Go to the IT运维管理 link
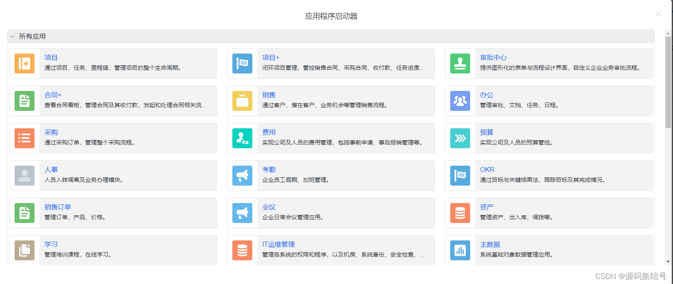Image resolution: width=673 pixels, height=284 pixels. pyautogui.click(x=279, y=245)
